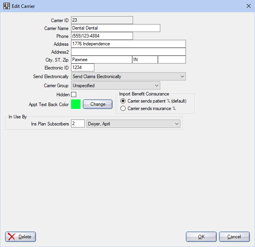Click the Ins Plan Subscribers count field

(x=78, y=123)
